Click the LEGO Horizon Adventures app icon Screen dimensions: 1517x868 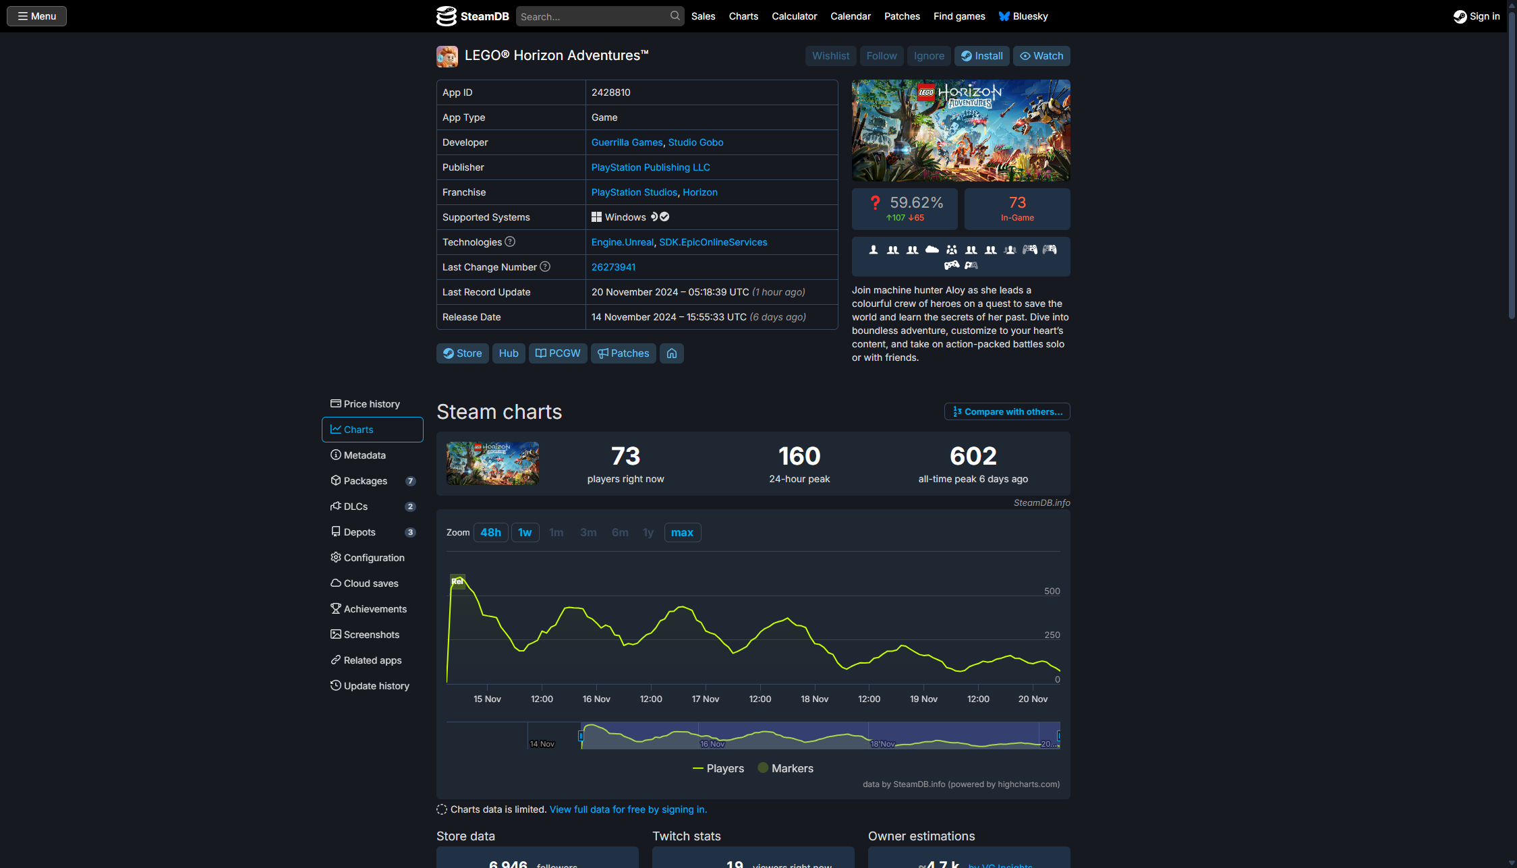click(x=447, y=56)
